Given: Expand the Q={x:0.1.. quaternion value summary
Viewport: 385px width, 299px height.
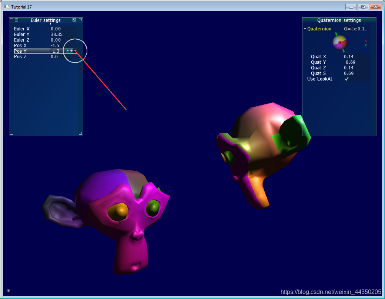Looking at the screenshot, I should pyautogui.click(x=355, y=29).
